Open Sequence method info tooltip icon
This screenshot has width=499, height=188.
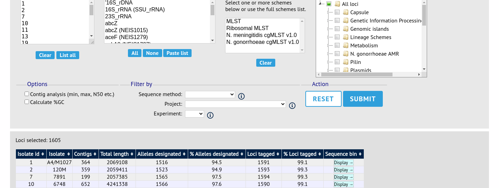[241, 96]
